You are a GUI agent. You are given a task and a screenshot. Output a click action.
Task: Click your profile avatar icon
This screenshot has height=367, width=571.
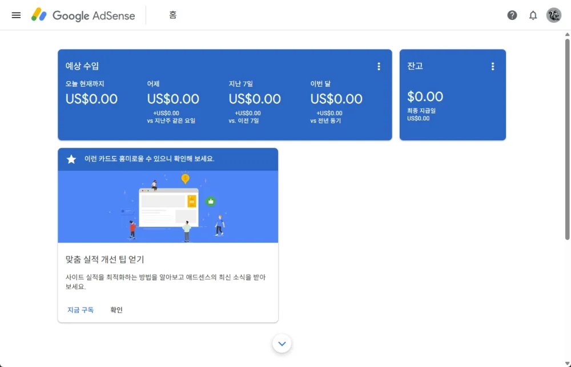pos(553,15)
